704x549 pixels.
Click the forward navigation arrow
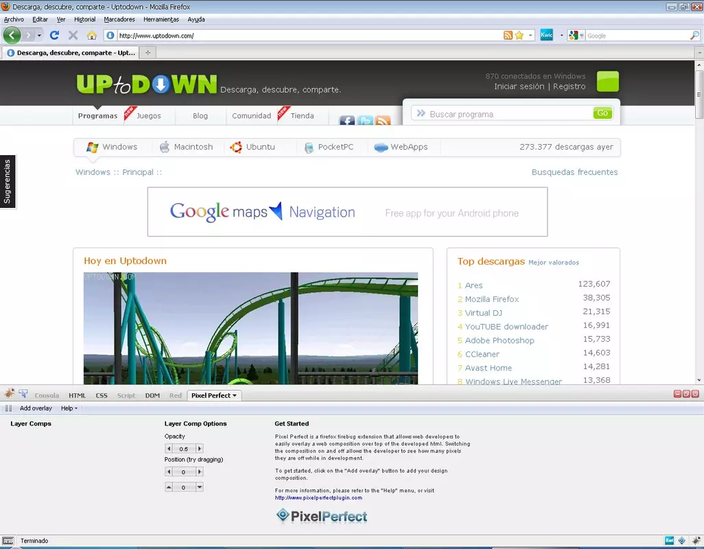pyautogui.click(x=28, y=35)
